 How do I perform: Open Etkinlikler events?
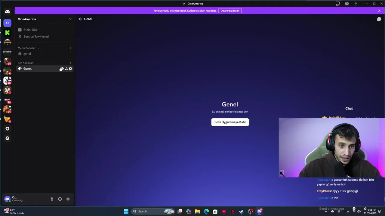click(45, 30)
